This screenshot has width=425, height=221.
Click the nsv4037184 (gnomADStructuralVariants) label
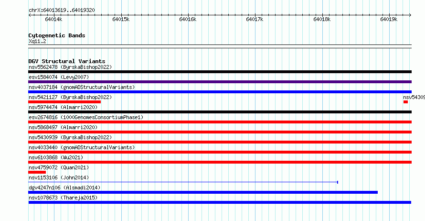point(82,87)
